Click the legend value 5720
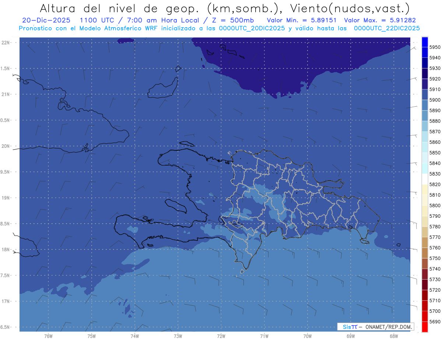442x341 pixels. 435,290
